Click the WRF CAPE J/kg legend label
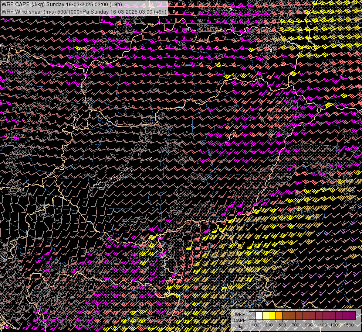 coord(240,321)
